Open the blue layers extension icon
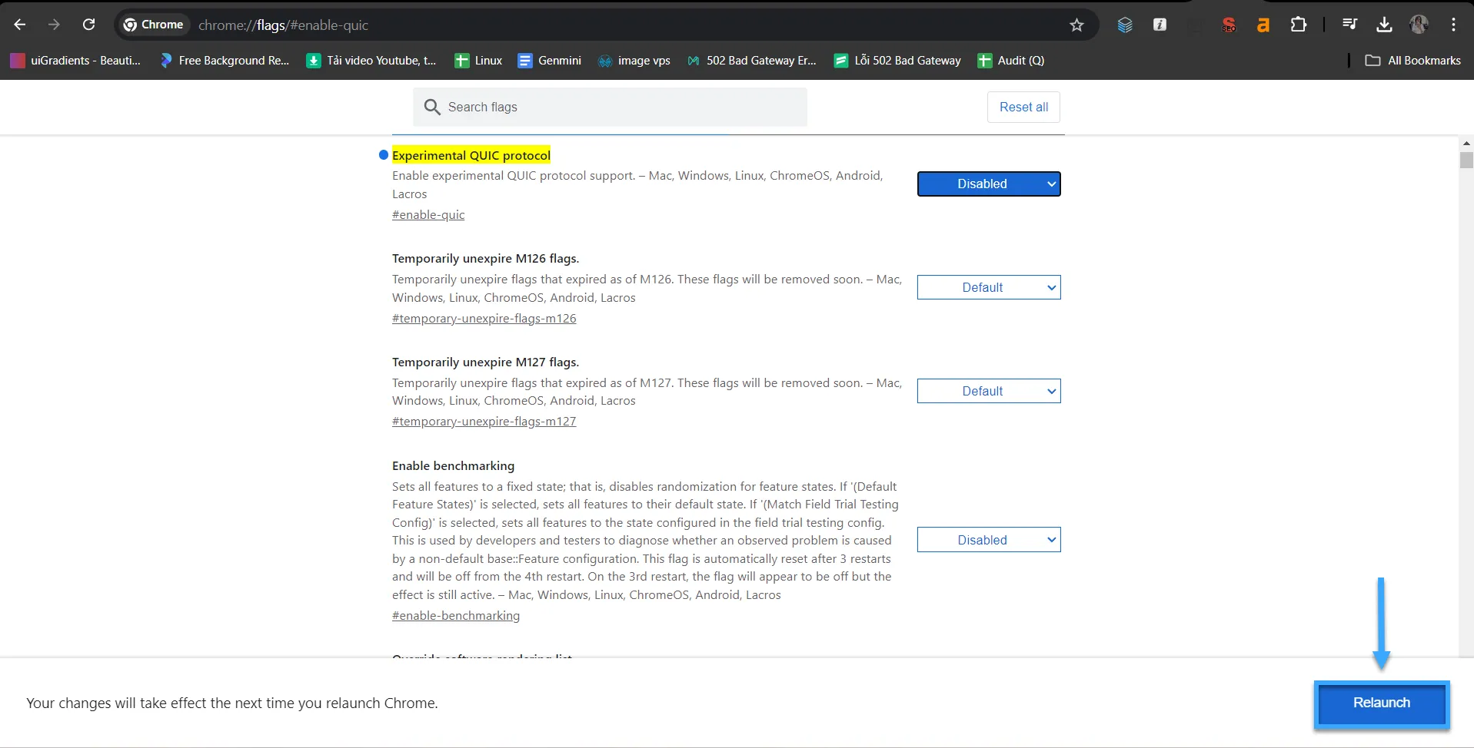Viewport: 1474px width, 748px height. [x=1125, y=24]
